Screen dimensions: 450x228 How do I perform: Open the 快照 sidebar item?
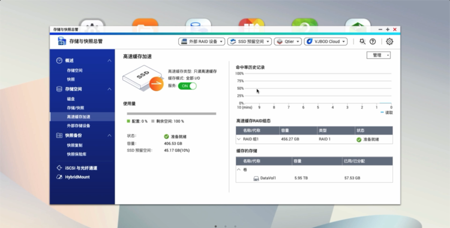[x=70, y=79]
